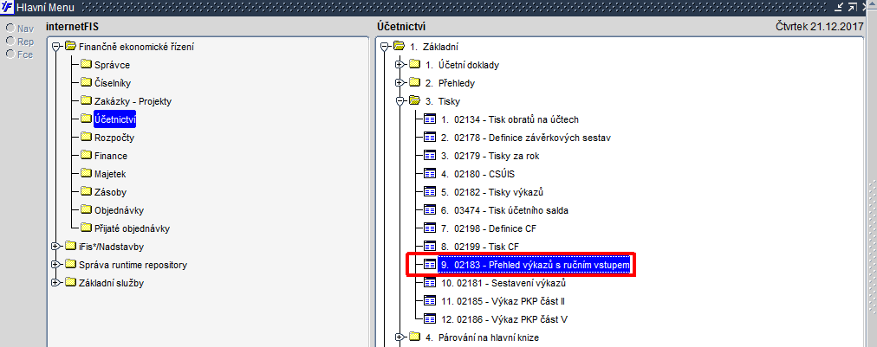The image size is (877, 347).
Task: Select the Nav radio button
Action: [10, 28]
